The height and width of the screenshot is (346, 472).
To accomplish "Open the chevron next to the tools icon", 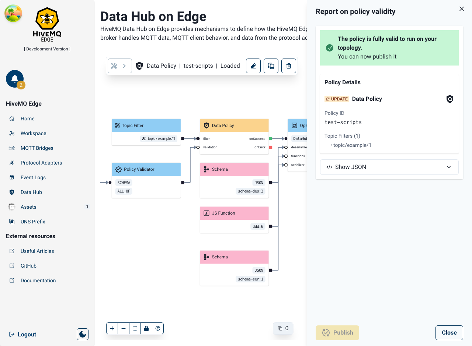I will coord(125,66).
